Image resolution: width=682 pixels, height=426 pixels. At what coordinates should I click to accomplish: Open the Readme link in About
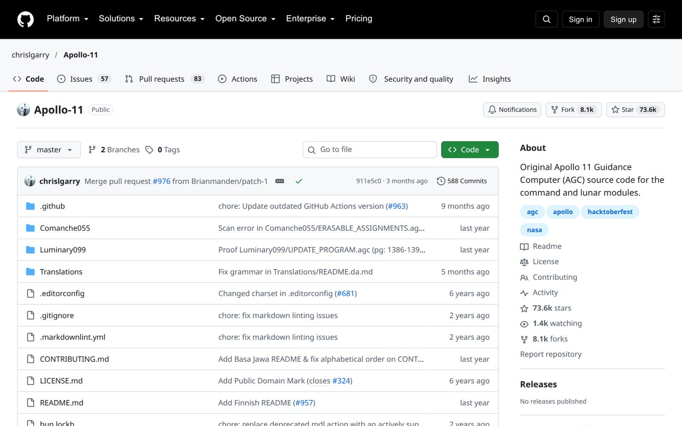pos(541,246)
